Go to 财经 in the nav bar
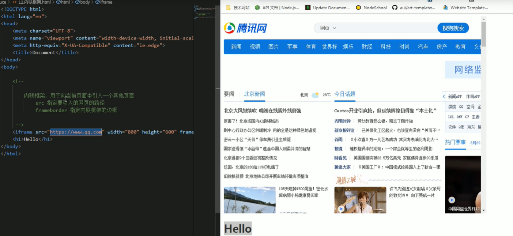Image resolution: width=513 pixels, height=236 pixels. pos(367,47)
